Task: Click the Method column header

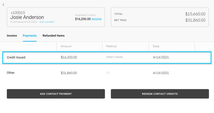Action: click(111, 46)
